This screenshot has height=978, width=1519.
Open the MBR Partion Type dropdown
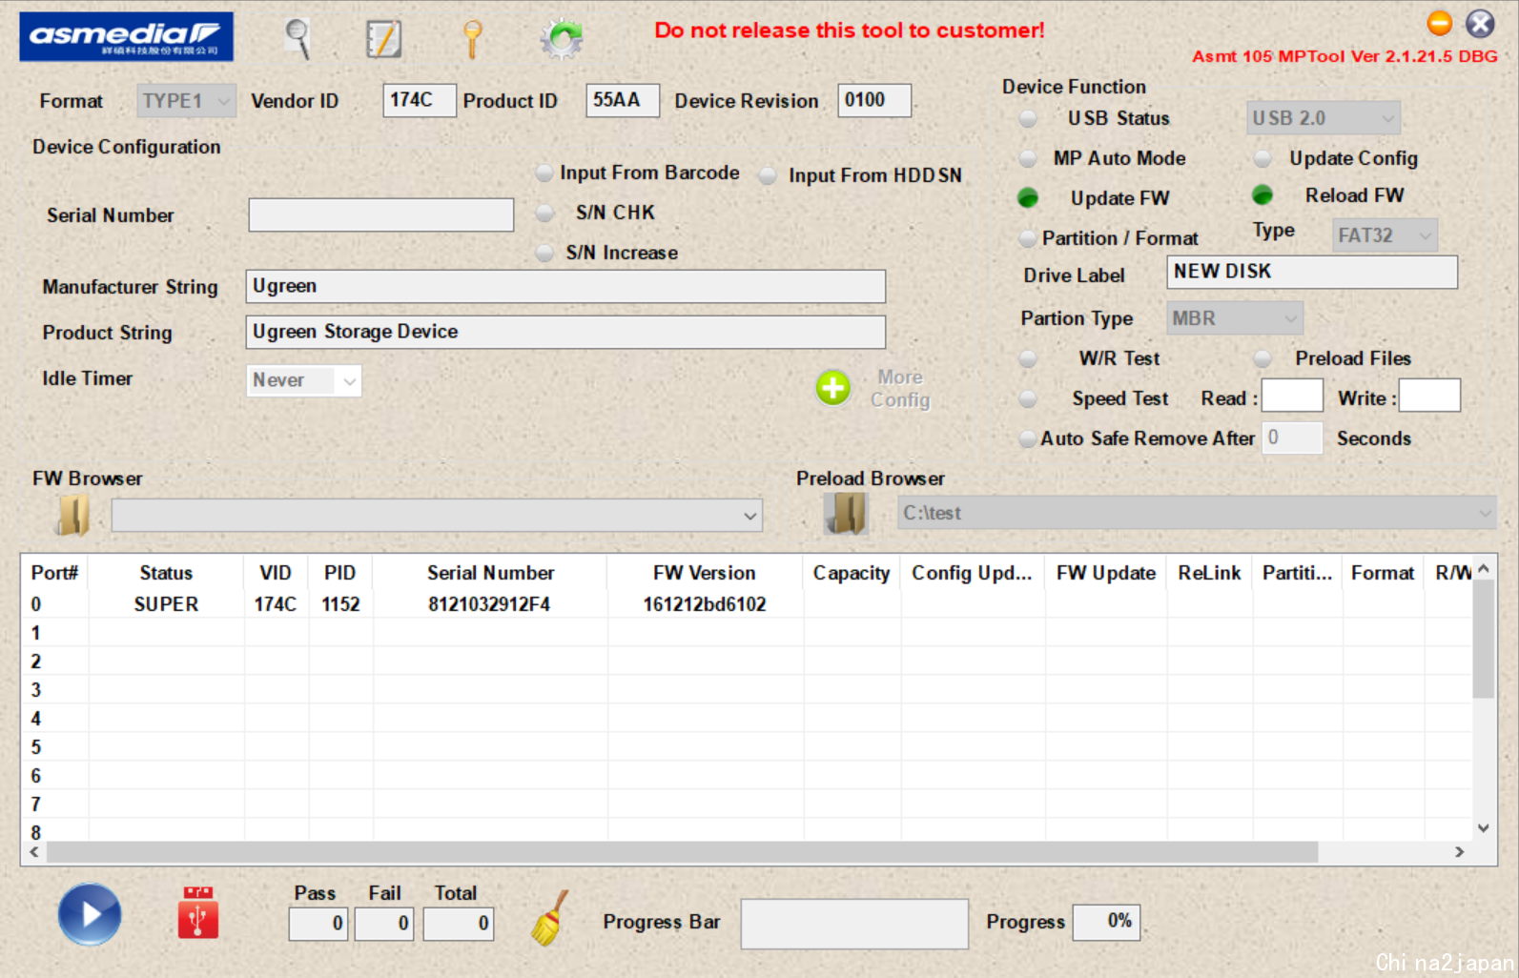1235,318
